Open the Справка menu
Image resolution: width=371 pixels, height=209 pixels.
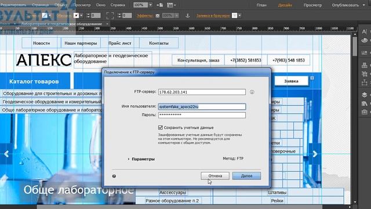tap(118, 5)
